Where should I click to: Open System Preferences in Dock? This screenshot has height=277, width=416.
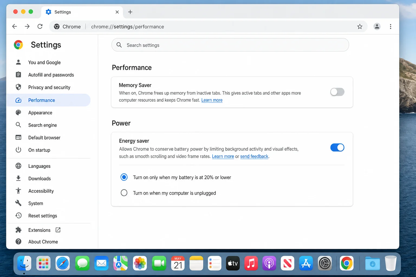[x=325, y=263]
